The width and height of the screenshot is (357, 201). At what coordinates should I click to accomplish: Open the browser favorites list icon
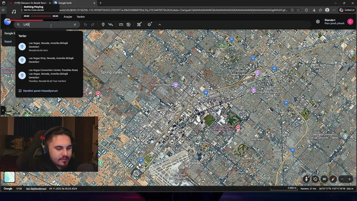click(321, 10)
